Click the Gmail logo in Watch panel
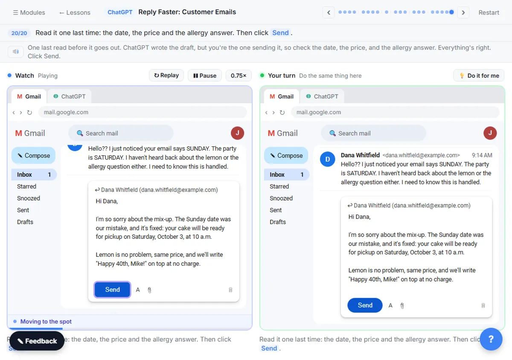This screenshot has height=360, width=512. [30, 133]
